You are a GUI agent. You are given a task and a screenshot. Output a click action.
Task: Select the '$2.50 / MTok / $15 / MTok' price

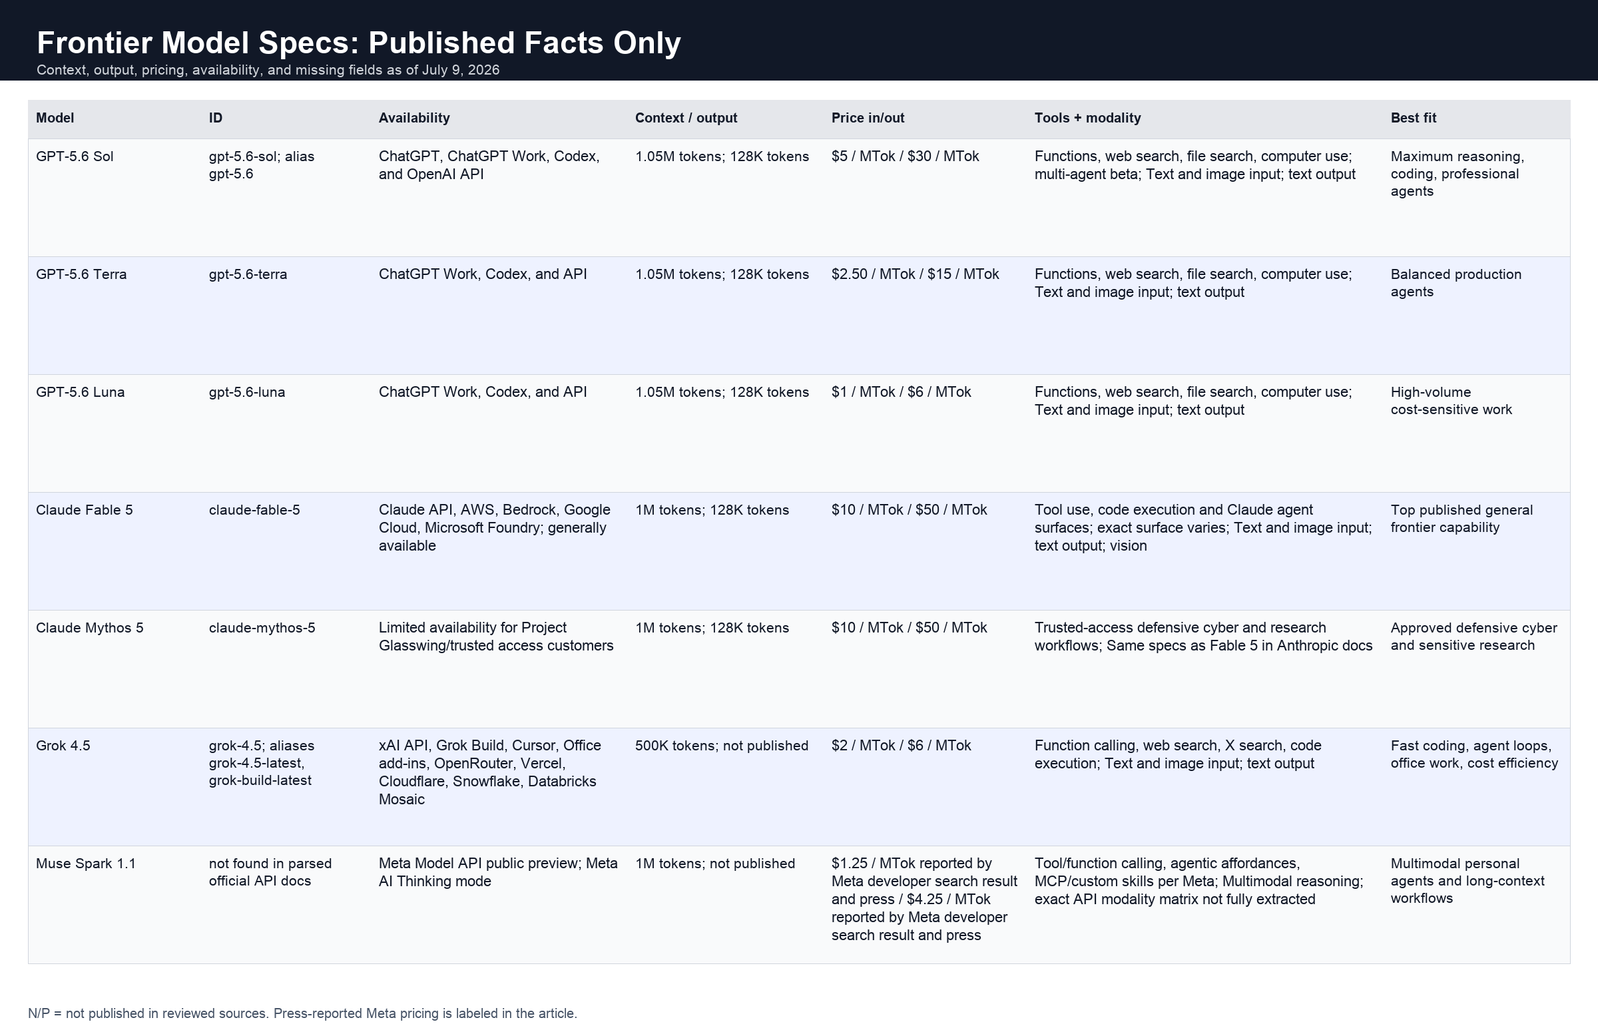(x=916, y=275)
